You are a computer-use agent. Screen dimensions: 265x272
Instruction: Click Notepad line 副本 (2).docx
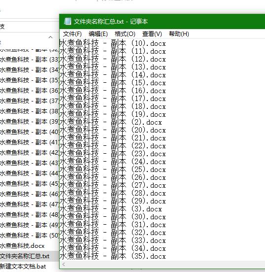111,122
